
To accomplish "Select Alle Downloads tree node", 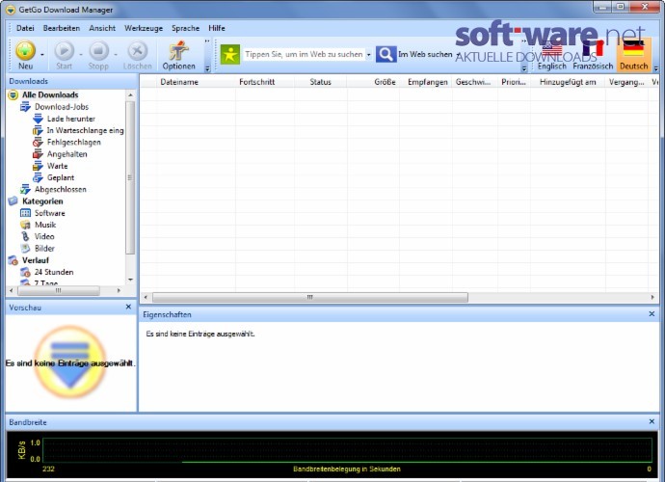I will coord(49,95).
